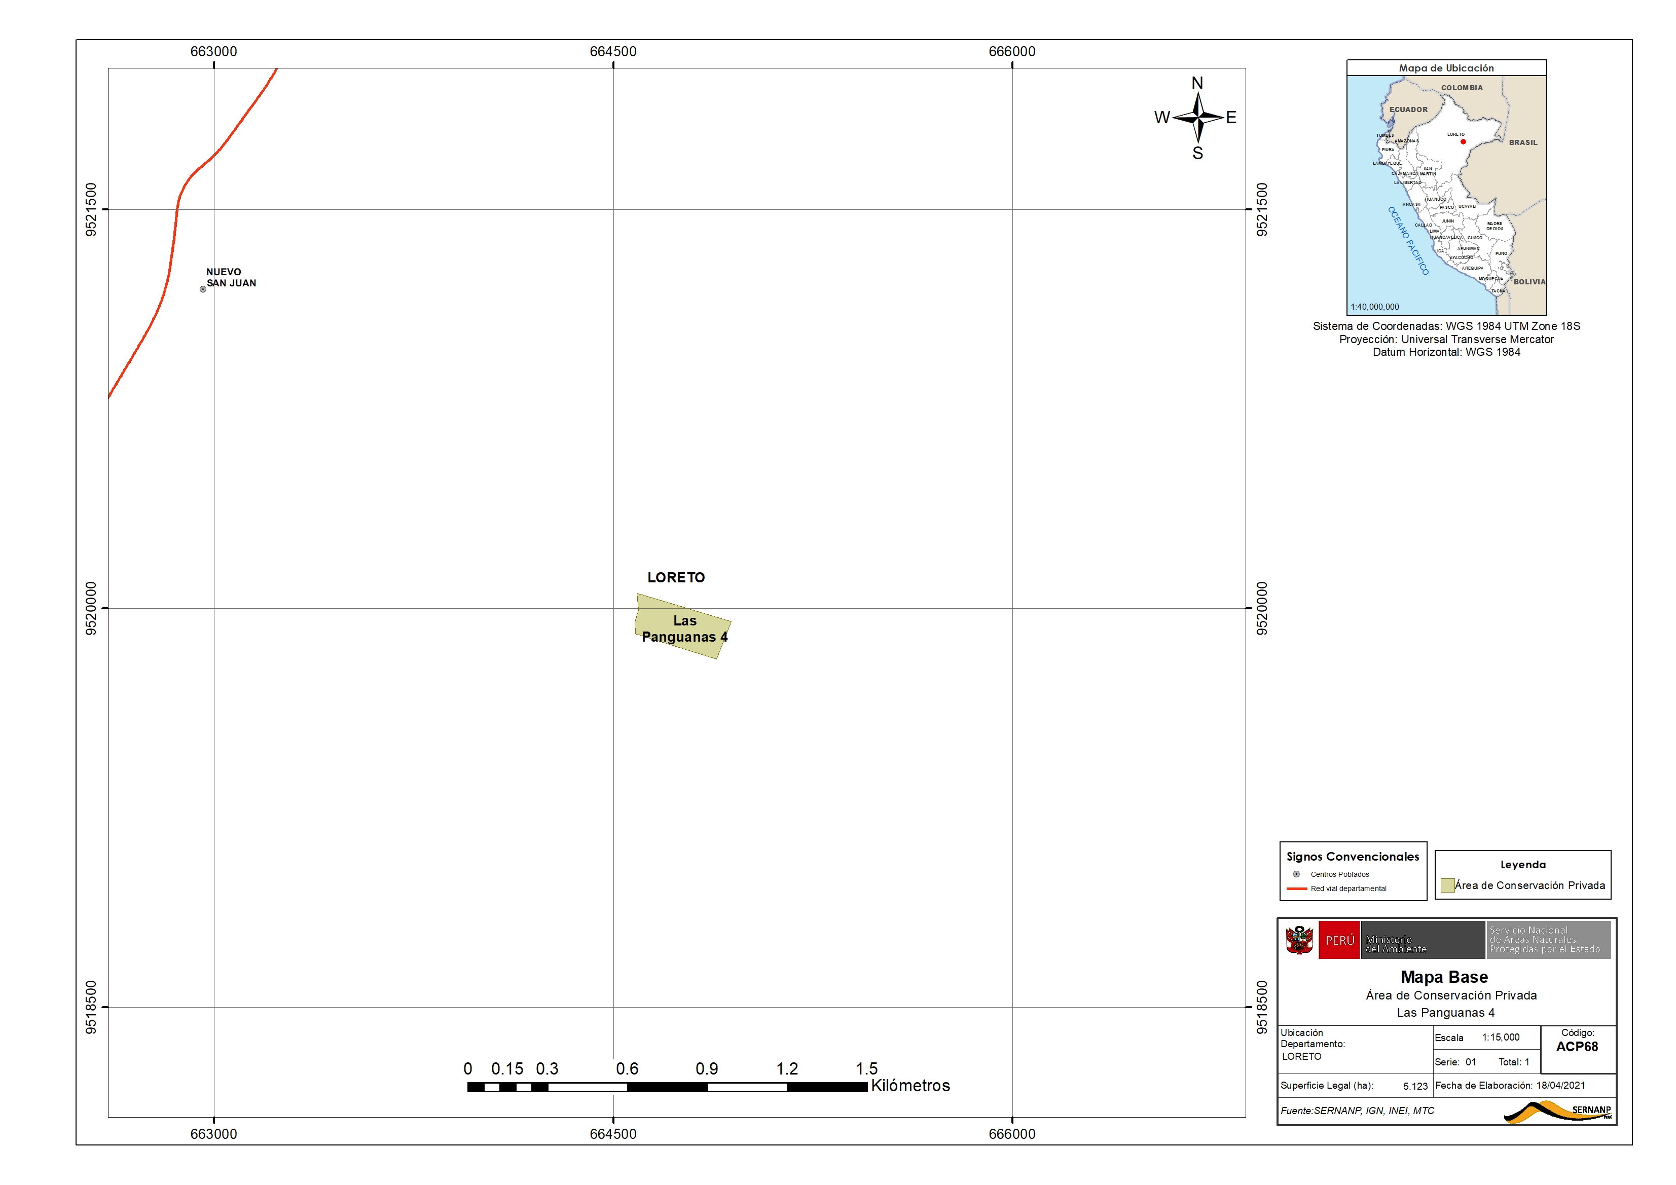
Task: Click the Red vial departamental line symbol
Action: (1297, 889)
